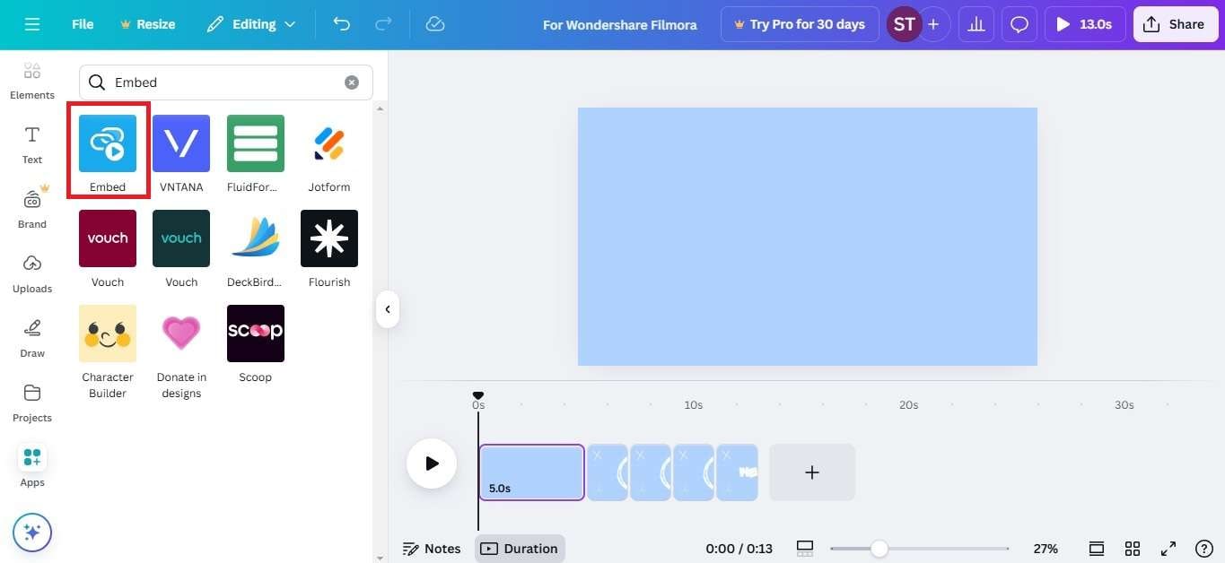Open the comments speech bubble
The height and width of the screenshot is (563, 1225).
coord(1019,24)
